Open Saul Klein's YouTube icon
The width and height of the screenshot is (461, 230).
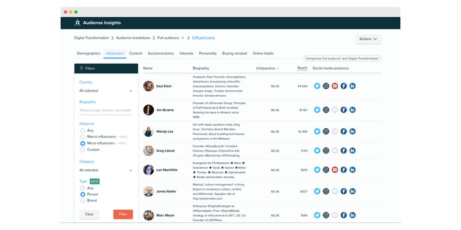(x=335, y=86)
